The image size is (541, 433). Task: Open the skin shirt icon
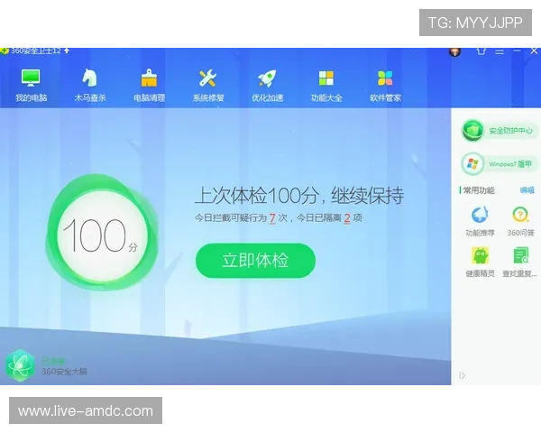pos(481,51)
